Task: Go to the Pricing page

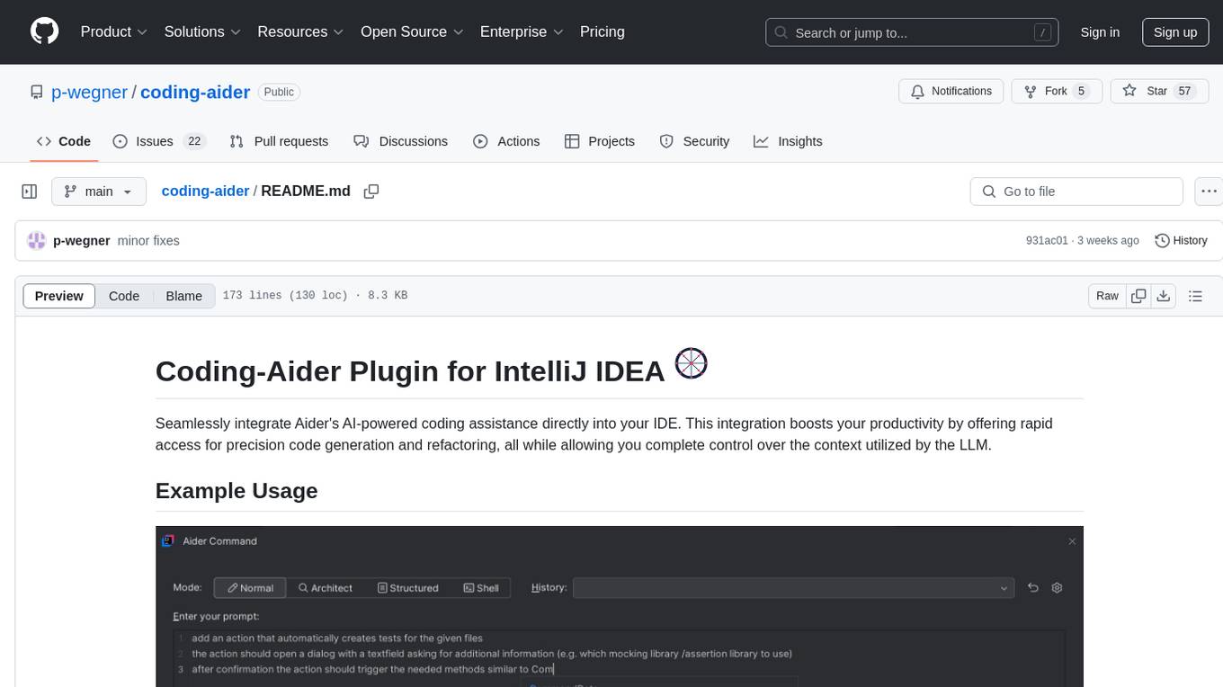Action: pyautogui.click(x=603, y=31)
